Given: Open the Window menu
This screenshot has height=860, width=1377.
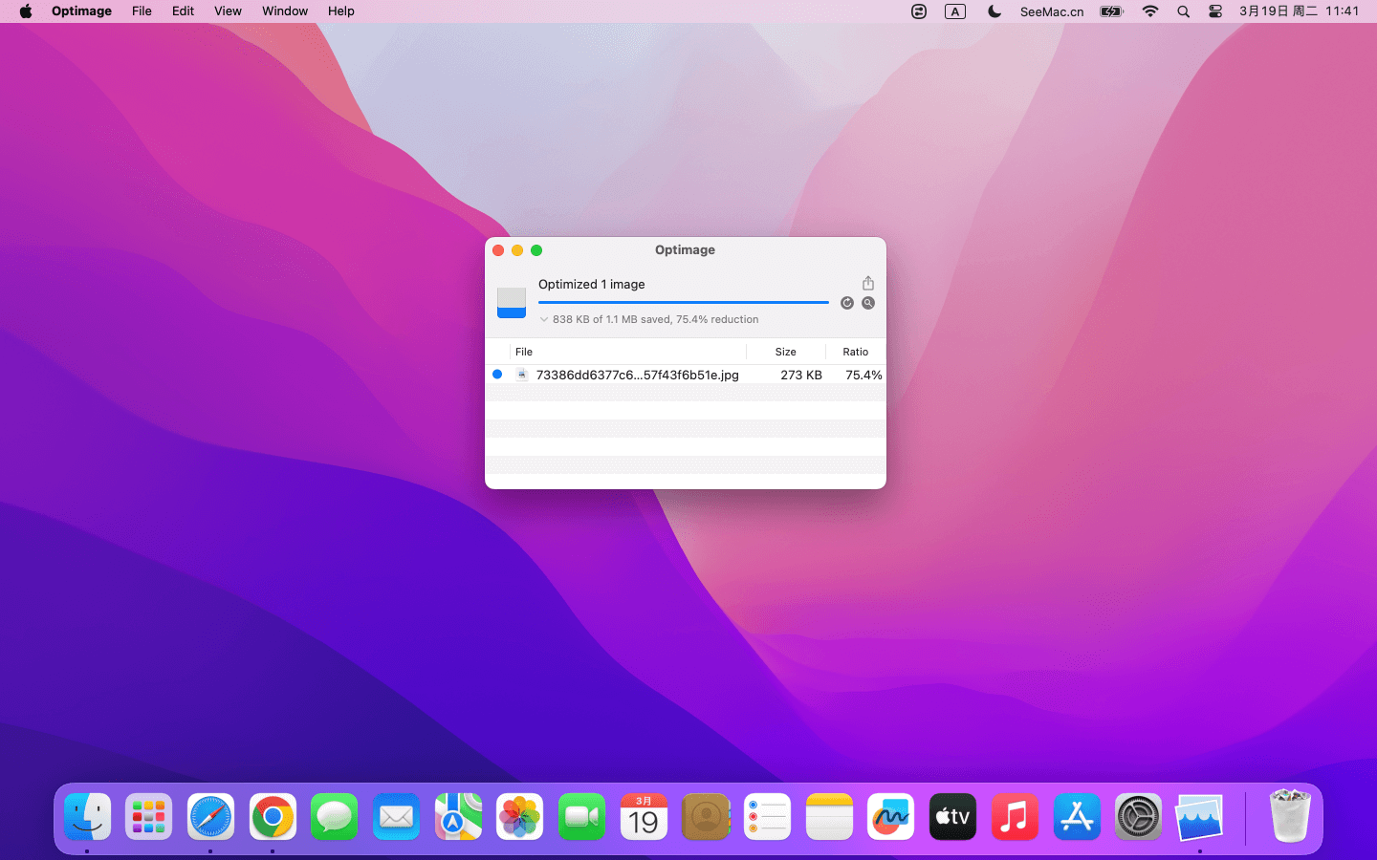Looking at the screenshot, I should pyautogui.click(x=285, y=11).
